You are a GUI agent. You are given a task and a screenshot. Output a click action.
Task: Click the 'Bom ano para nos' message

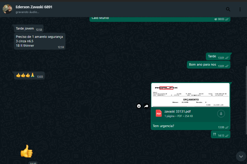(203, 65)
